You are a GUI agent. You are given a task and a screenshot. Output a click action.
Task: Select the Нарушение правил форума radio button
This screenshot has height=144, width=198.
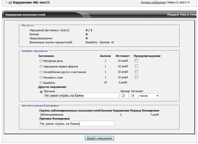(x=41, y=66)
